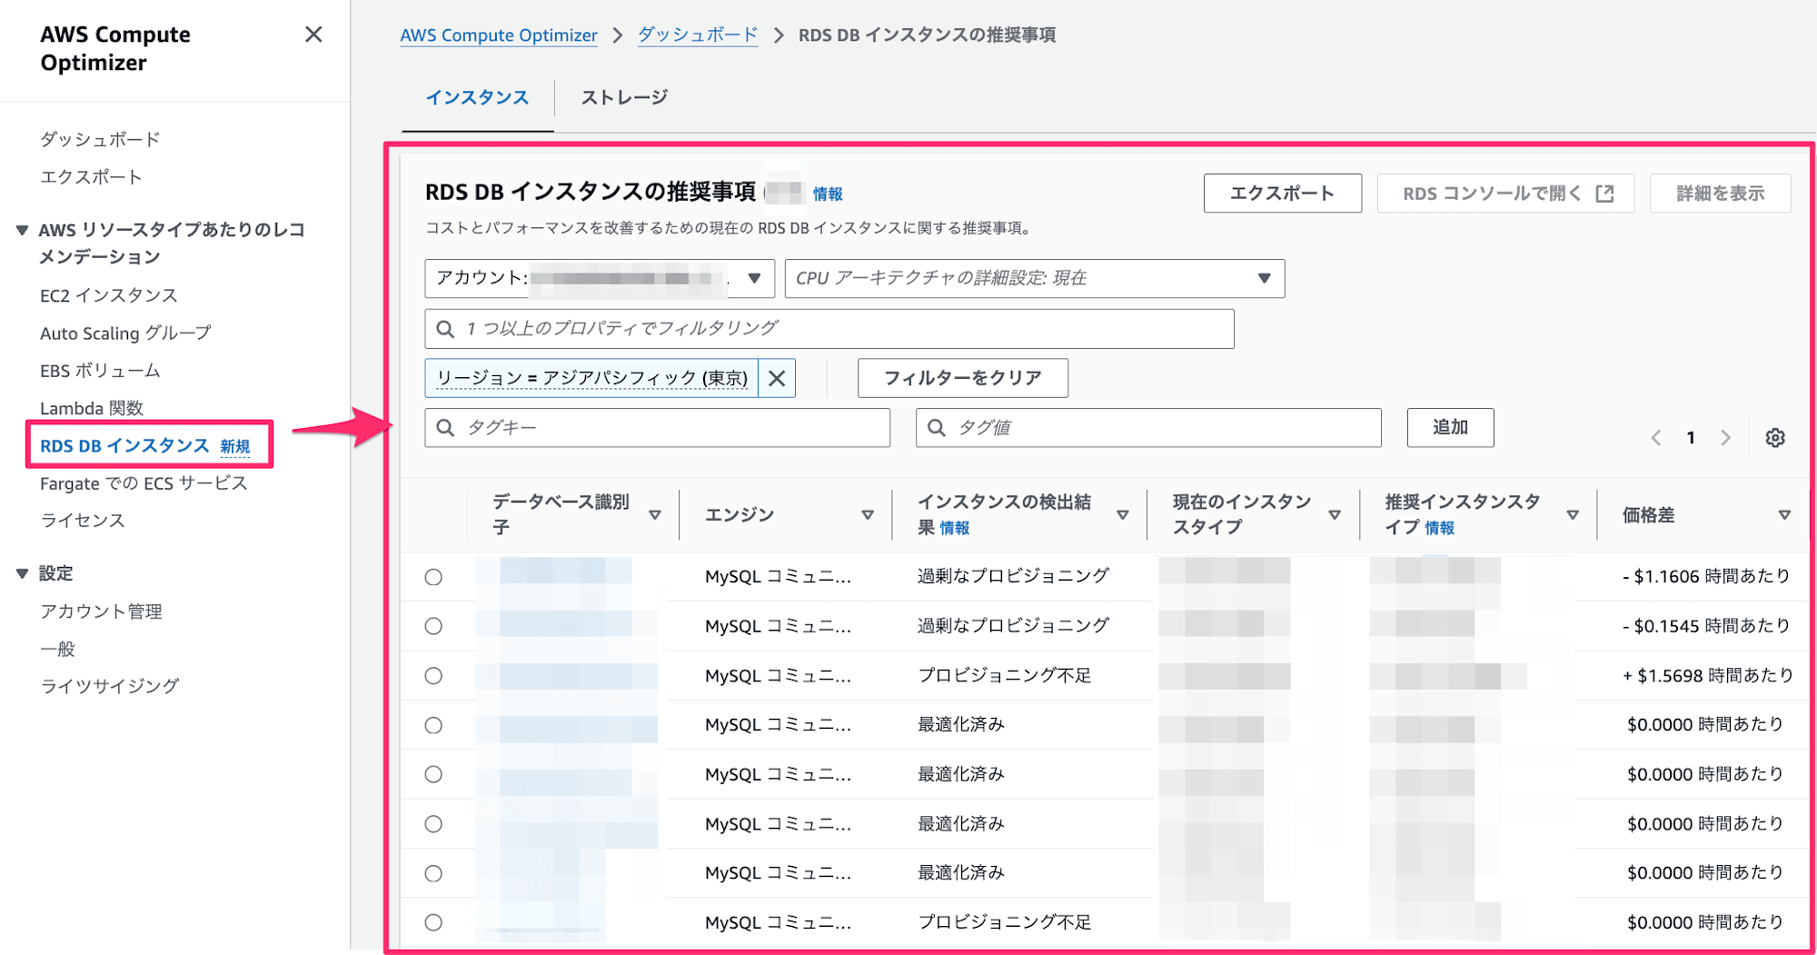Open ライツサイジング settings
This screenshot has height=955, width=1817.
110,686
